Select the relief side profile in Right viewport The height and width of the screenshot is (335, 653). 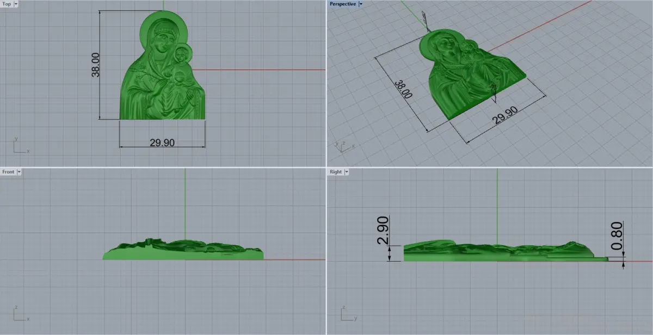coord(506,251)
